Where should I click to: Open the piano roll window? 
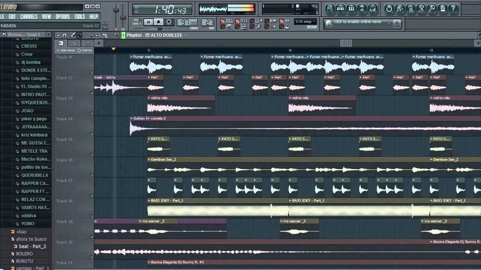click(x=351, y=9)
